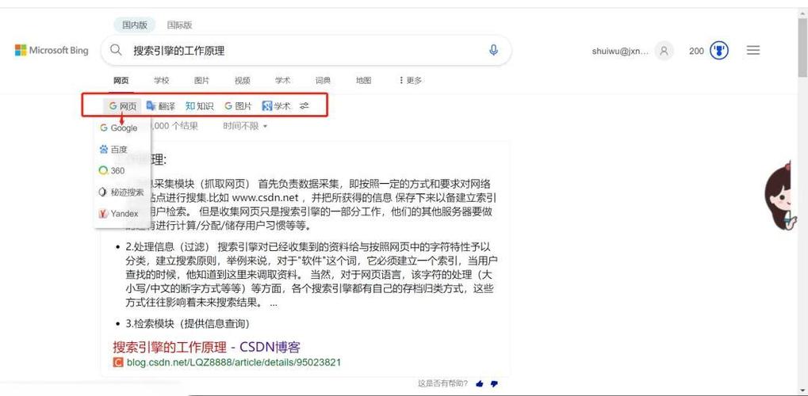This screenshot has height=396, width=808.
Task: Select the 学校 results tab
Action: (x=161, y=80)
